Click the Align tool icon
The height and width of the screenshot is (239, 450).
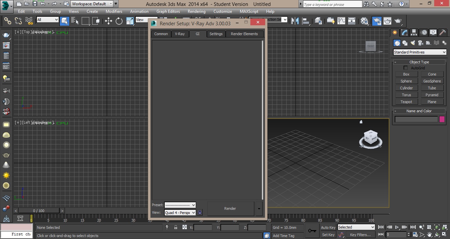[x=306, y=21]
